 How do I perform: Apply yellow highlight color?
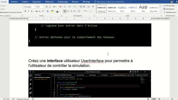point(52,11)
